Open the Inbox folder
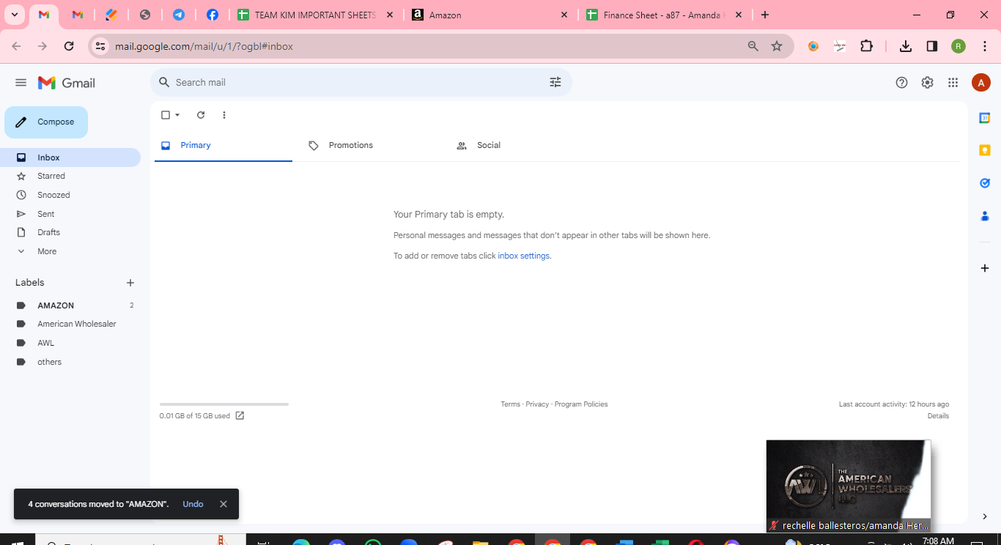 [70, 157]
